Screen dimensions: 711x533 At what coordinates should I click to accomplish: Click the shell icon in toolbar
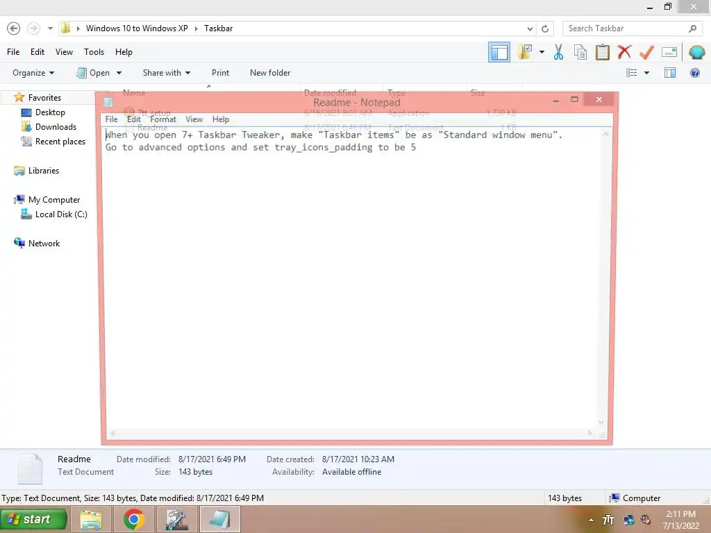tap(696, 52)
